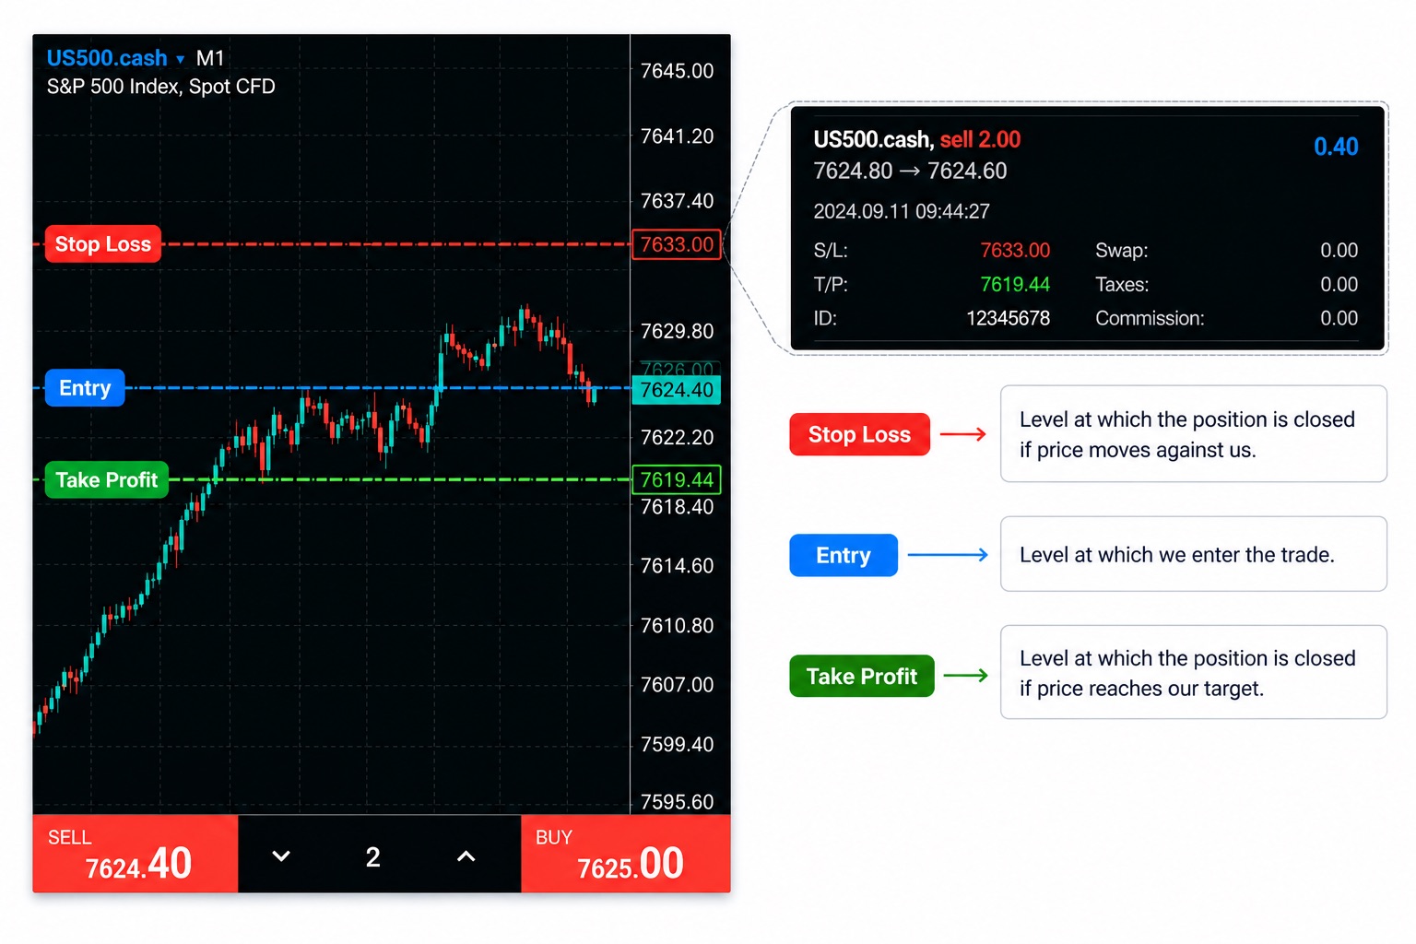Click the 7607.00 price axis label

click(677, 685)
